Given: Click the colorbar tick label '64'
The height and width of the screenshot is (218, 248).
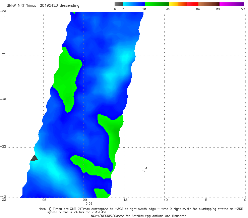Looking at the screenshot, I should pyautogui.click(x=218, y=9).
